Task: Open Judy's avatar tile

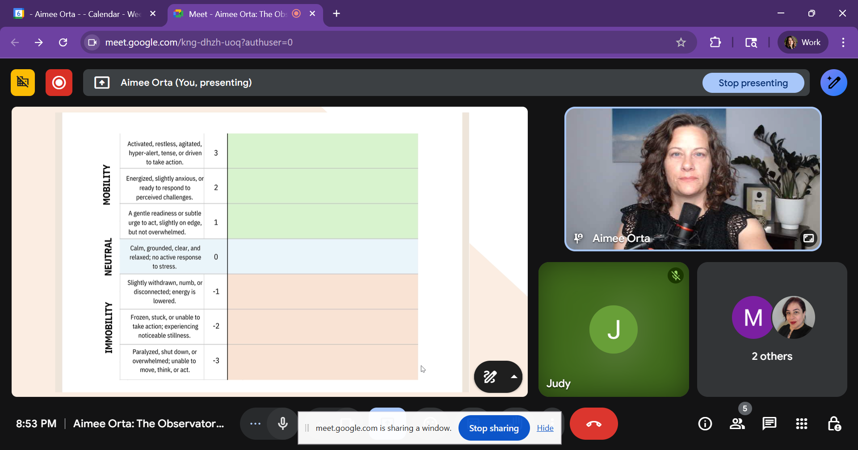Action: click(x=614, y=329)
